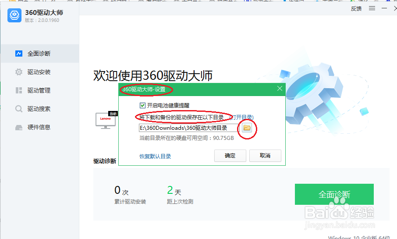Image resolution: width=397 pixels, height=239 pixels.
Task: Open the 驱动搜索 sidebar tab
Action: pyautogui.click(x=39, y=109)
